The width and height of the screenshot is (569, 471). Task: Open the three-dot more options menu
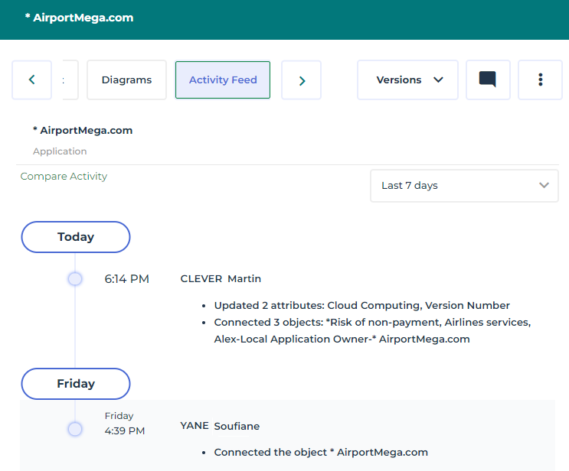[540, 80]
